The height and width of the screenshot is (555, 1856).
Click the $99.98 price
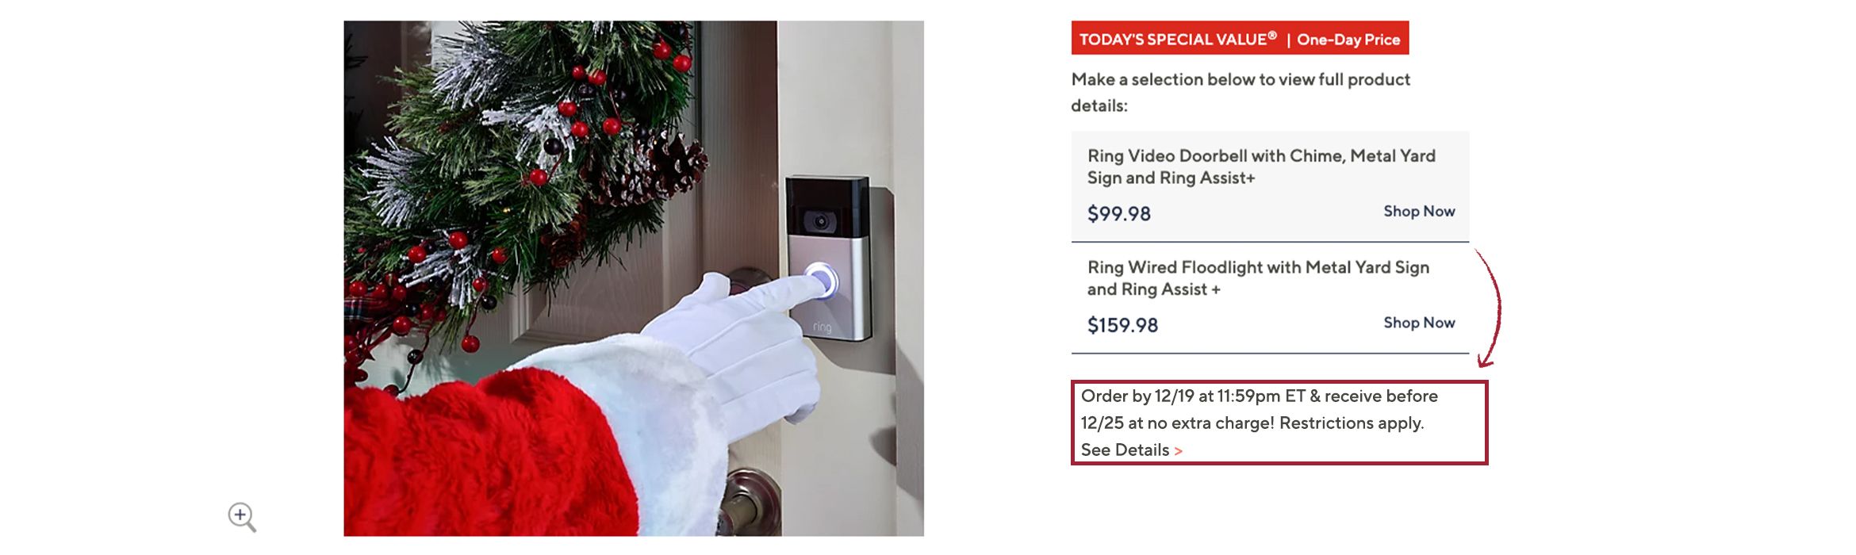pos(1118,213)
